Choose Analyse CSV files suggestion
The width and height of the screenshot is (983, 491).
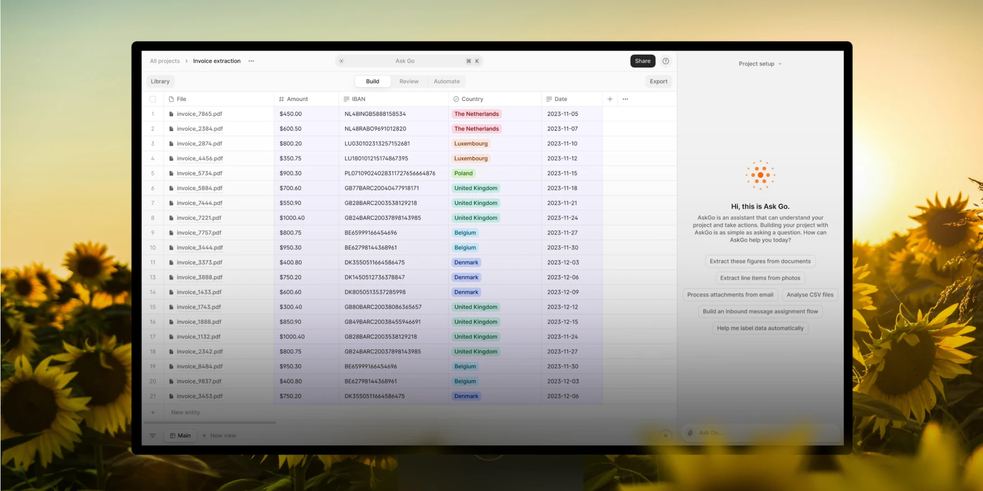point(810,295)
